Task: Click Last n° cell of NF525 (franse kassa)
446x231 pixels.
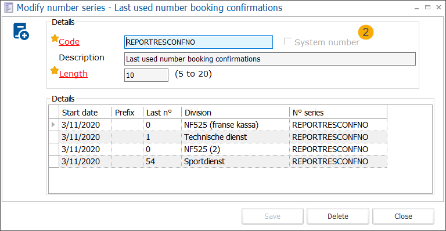Action: [x=162, y=125]
